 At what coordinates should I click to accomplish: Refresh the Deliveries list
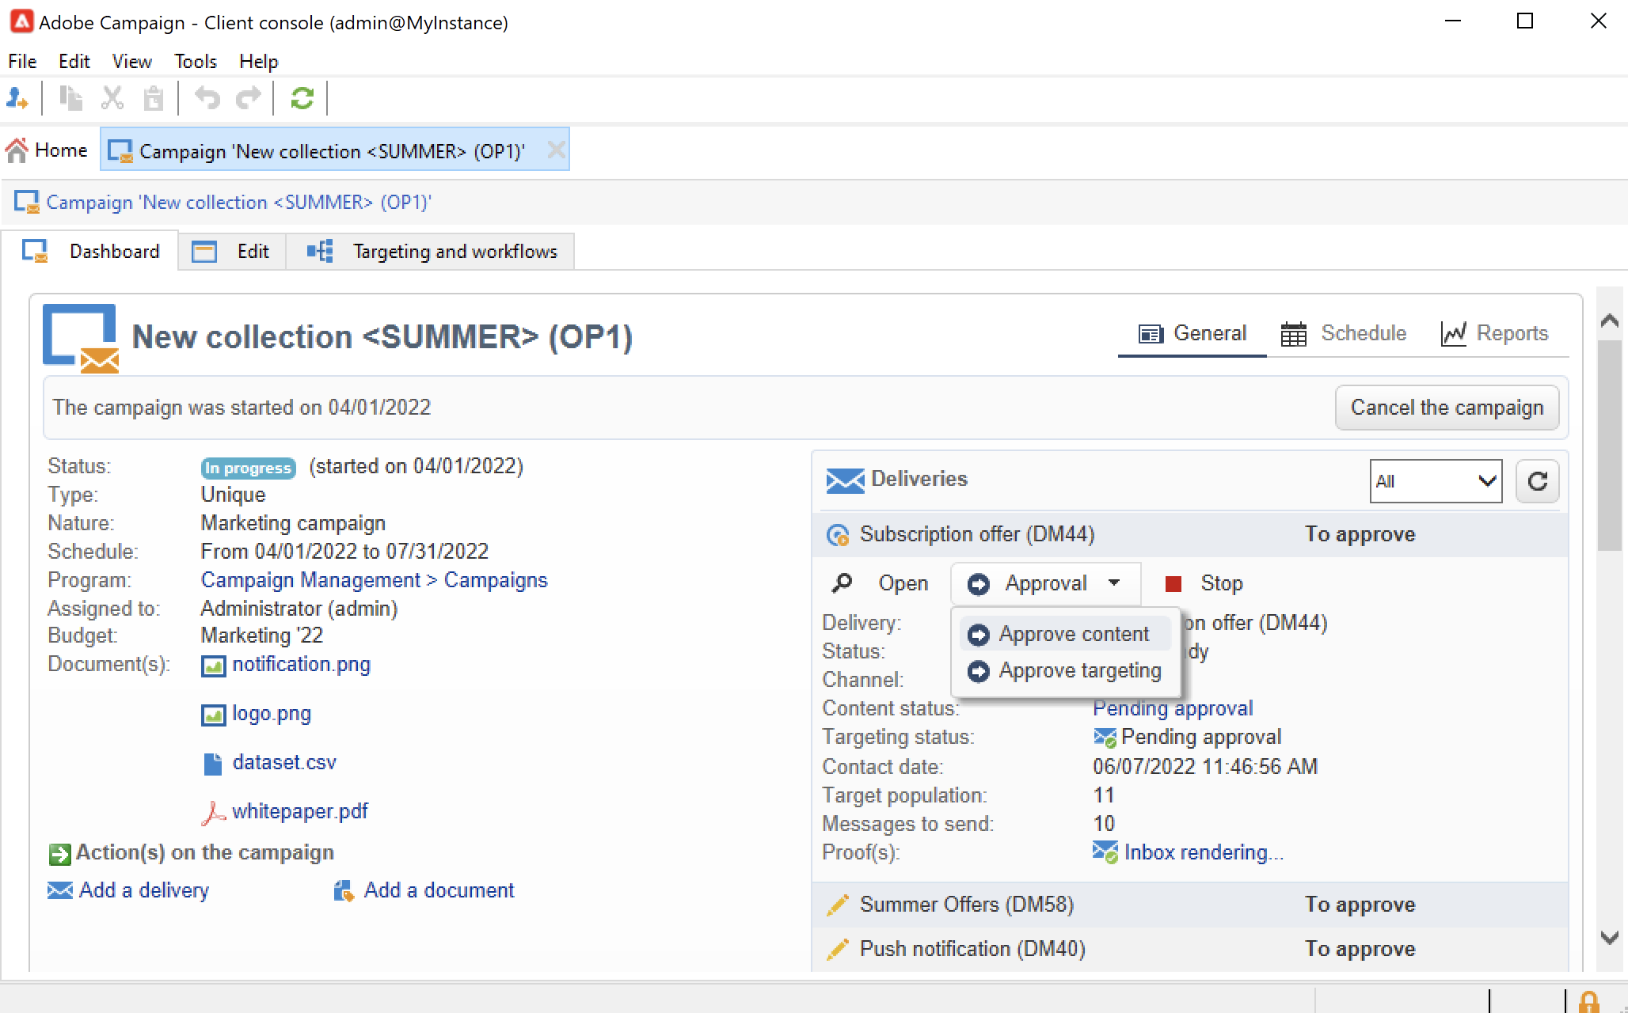click(x=1537, y=481)
